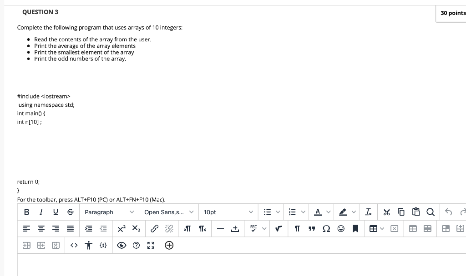Screen dimensions: 466x276
Task: Toggle italic text style
Action: [x=41, y=212]
